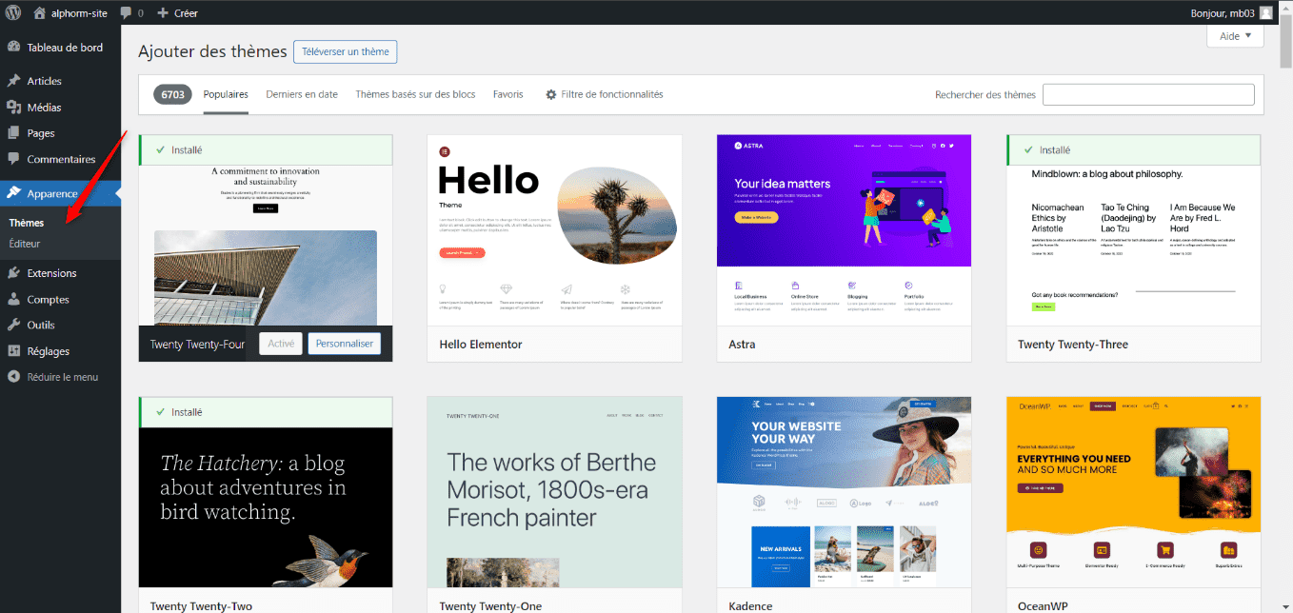Collapse sidebar via Réduire le menu text

(x=63, y=377)
